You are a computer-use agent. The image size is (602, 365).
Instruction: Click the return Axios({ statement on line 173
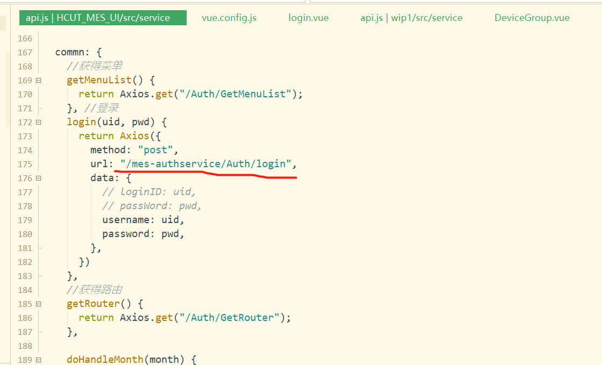pyautogui.click(x=119, y=136)
